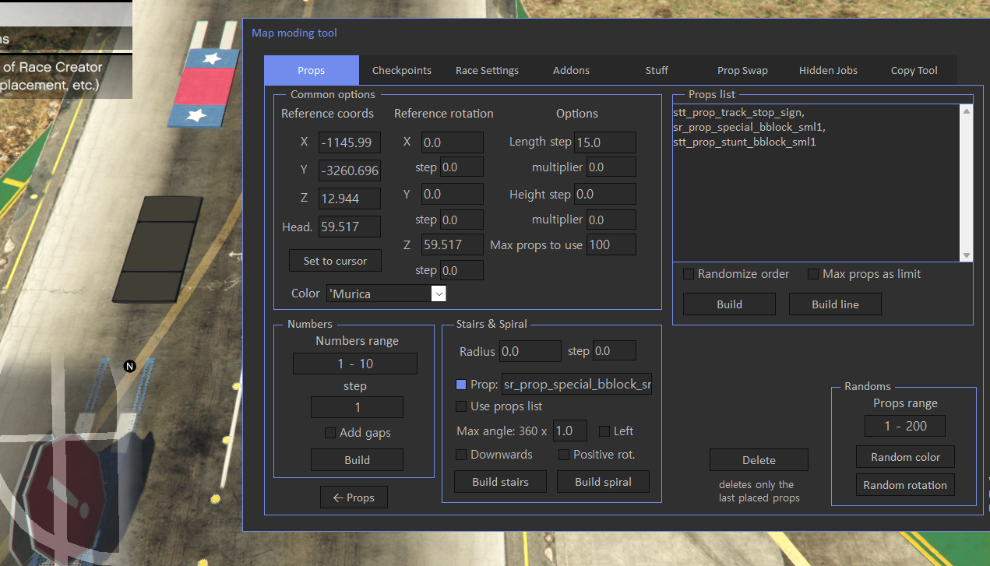Enable the Randomize order checkbox
The image size is (990, 566).
[x=689, y=274]
